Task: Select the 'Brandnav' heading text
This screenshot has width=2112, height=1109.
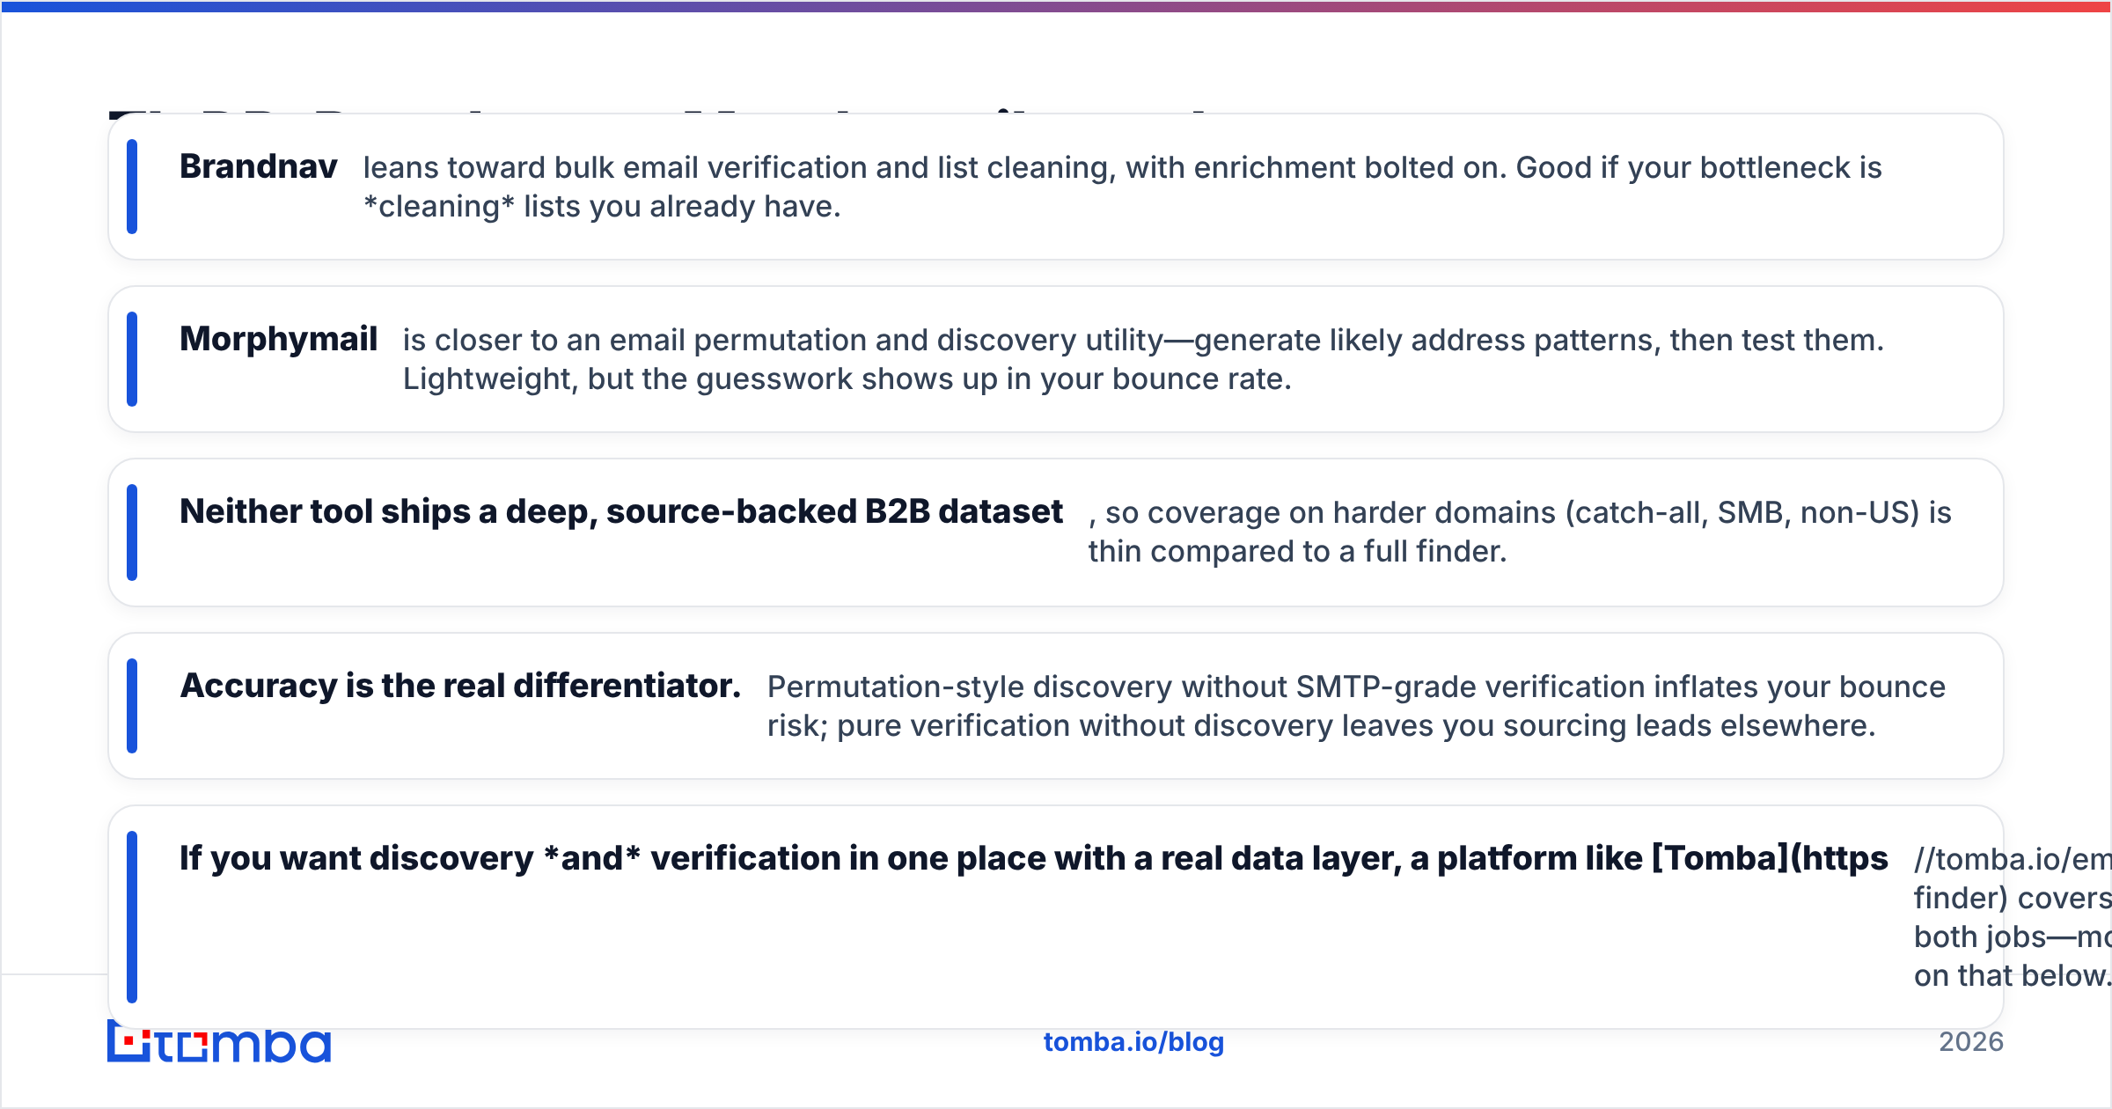Action: click(259, 166)
